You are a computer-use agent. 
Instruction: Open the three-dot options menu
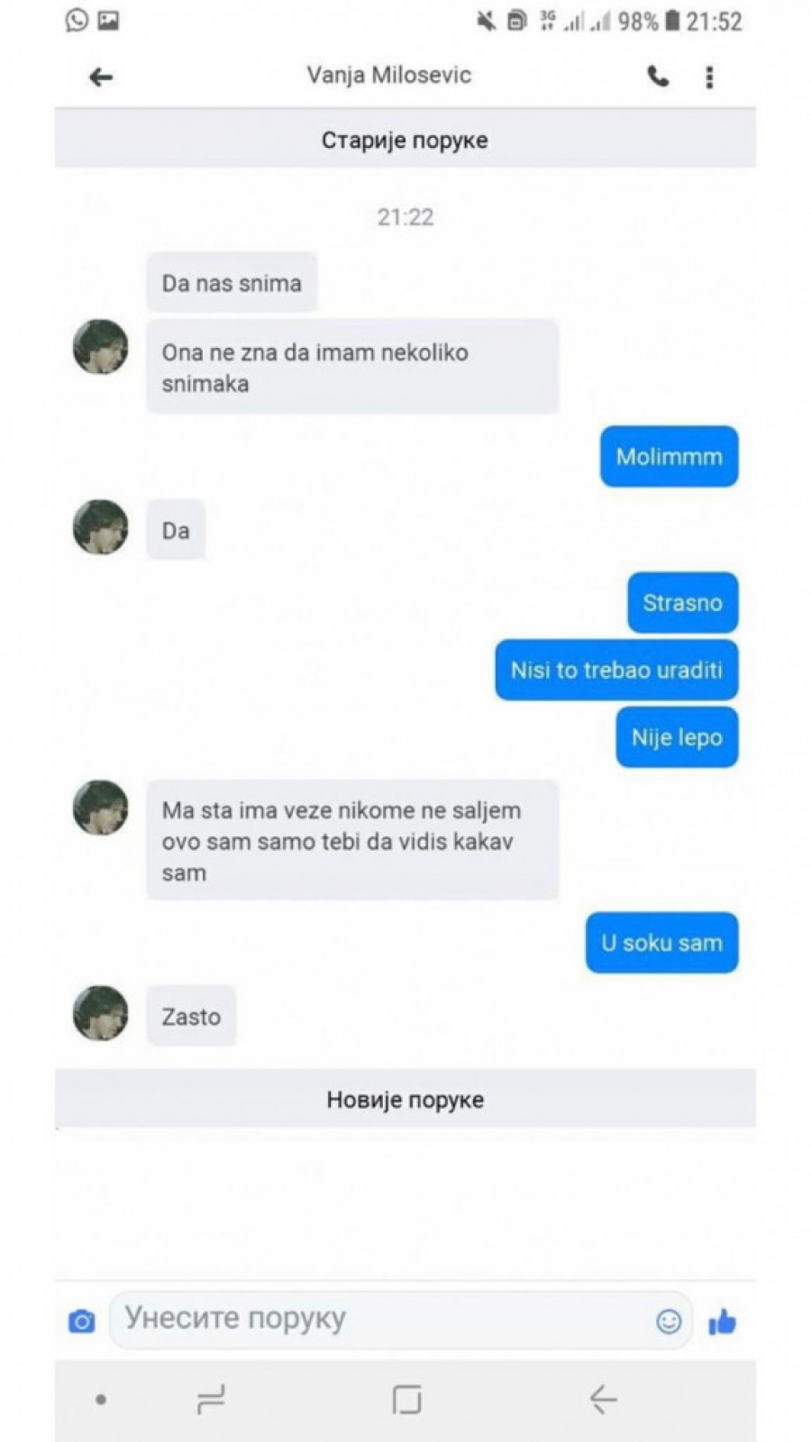[709, 78]
